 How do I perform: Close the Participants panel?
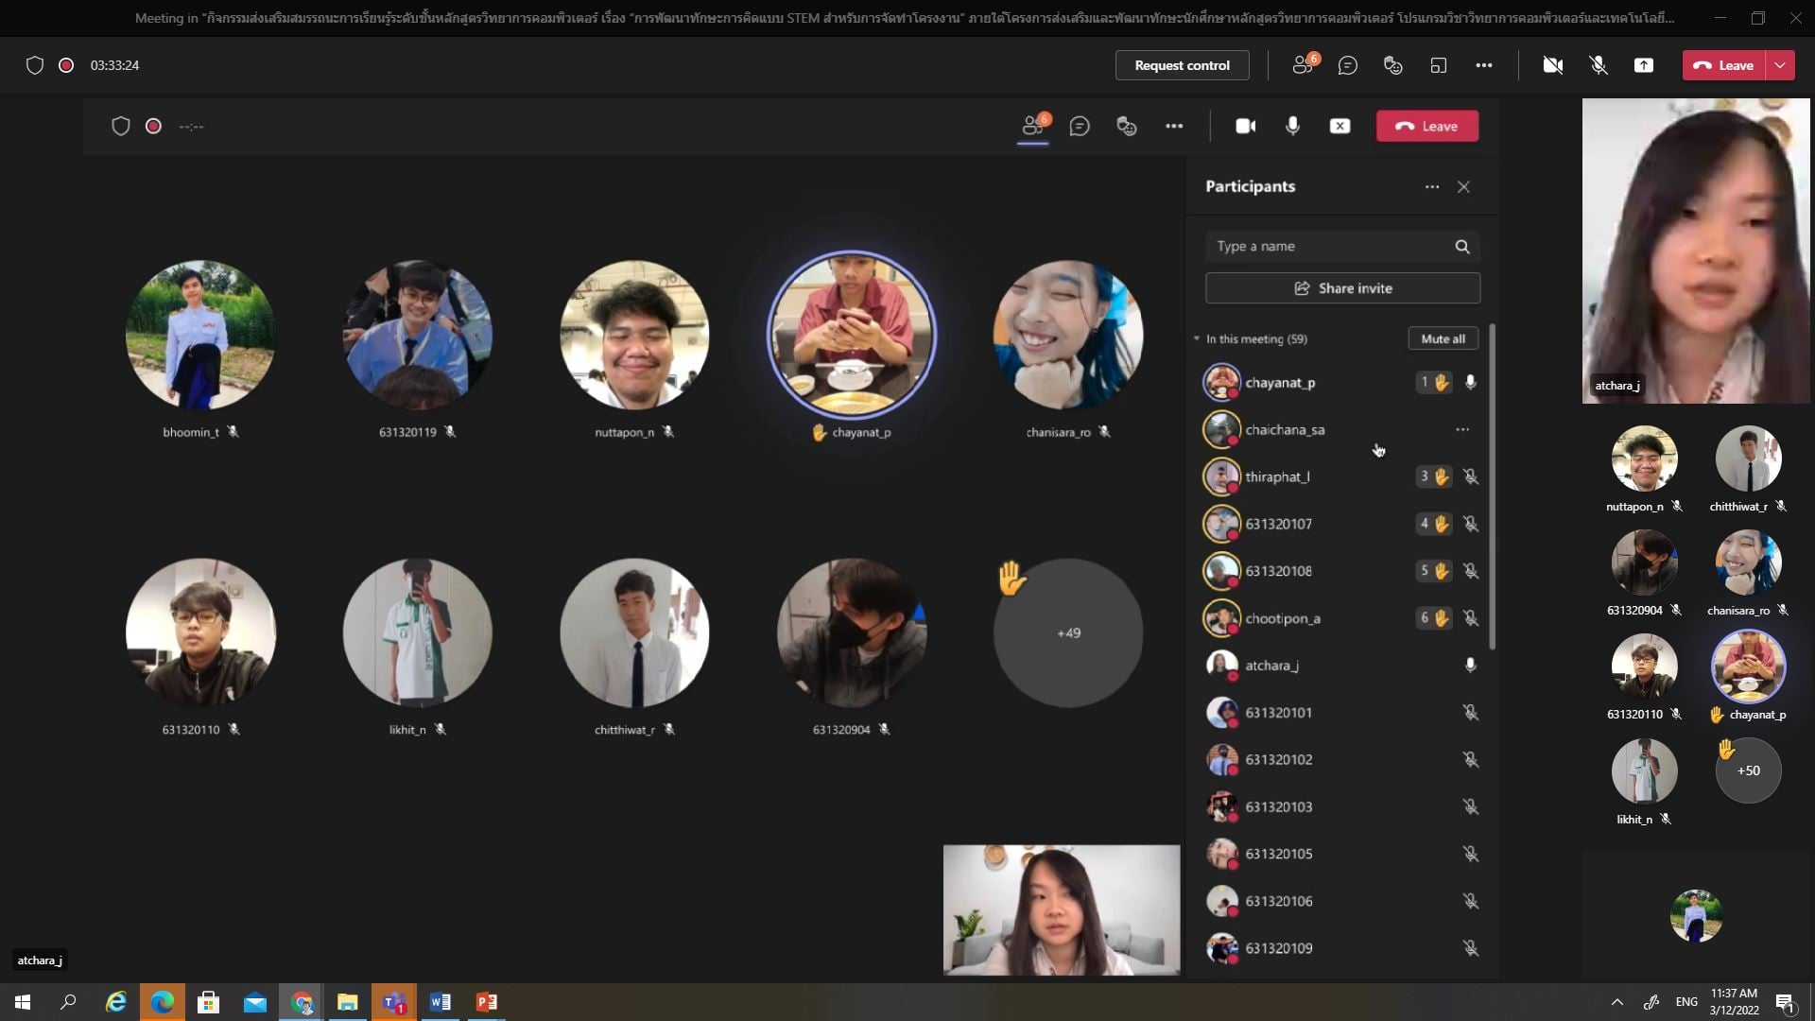(x=1463, y=187)
